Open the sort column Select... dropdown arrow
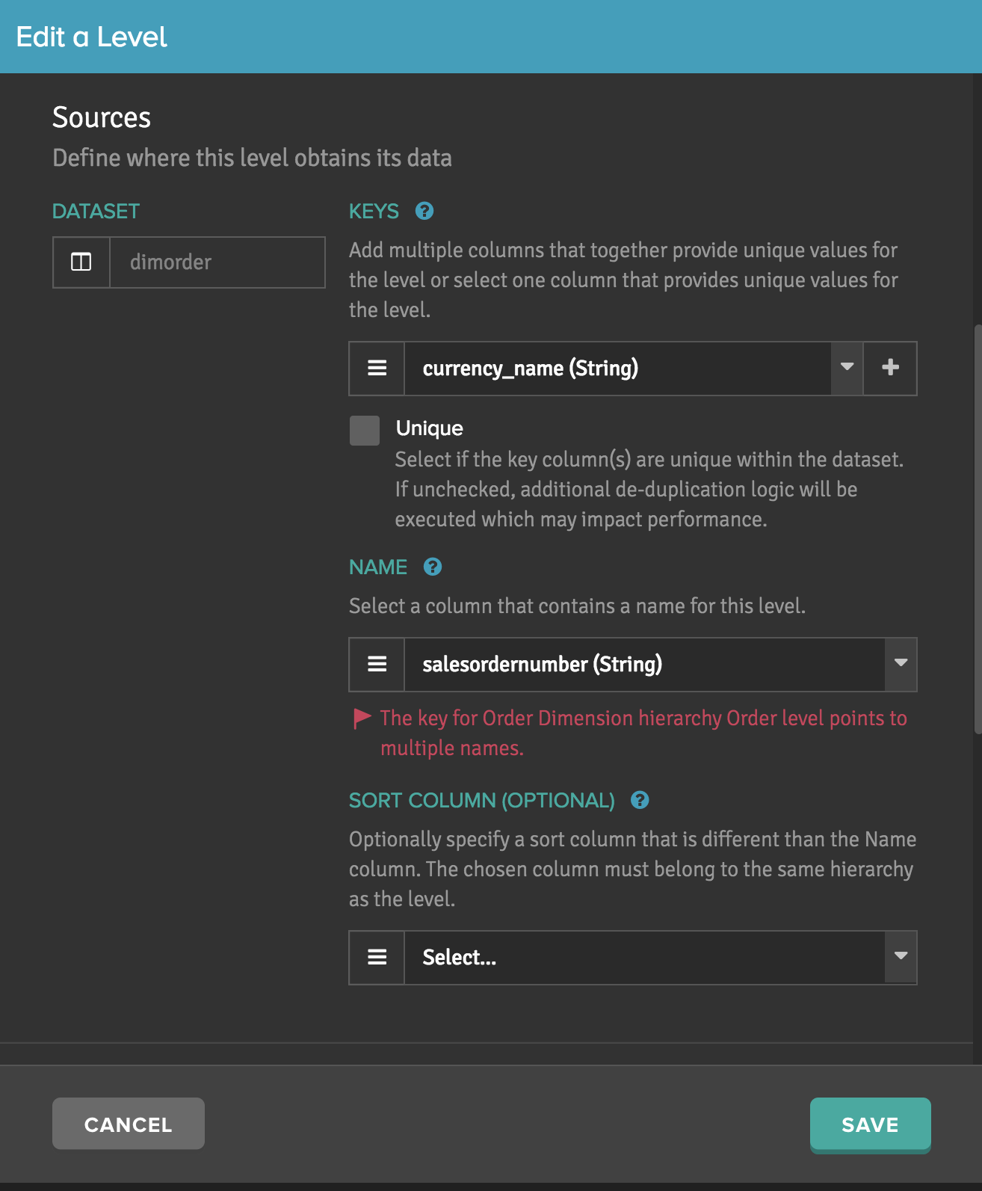Image resolution: width=982 pixels, height=1191 pixels. 901,958
